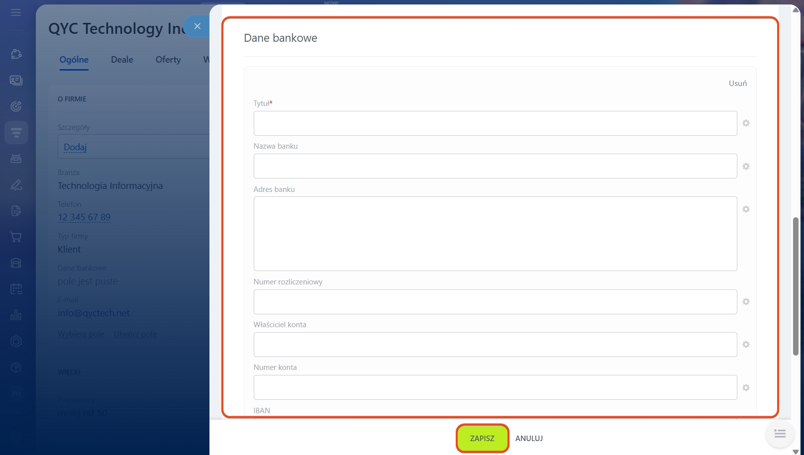Switch to the Oferty tab

(x=168, y=60)
